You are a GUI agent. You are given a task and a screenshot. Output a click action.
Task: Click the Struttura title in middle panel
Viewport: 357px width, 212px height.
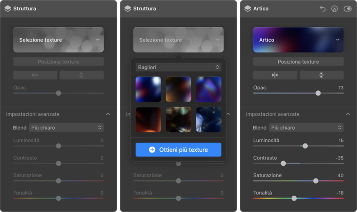coord(144,8)
